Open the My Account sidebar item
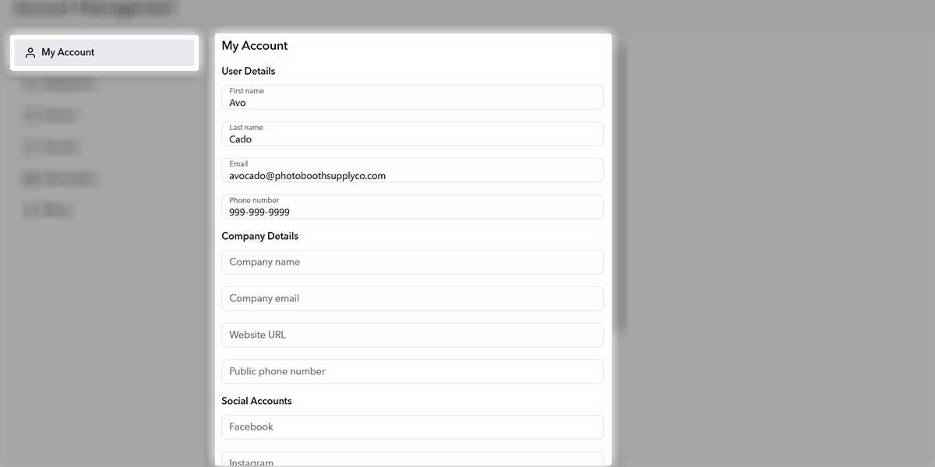935x467 pixels. (x=104, y=53)
